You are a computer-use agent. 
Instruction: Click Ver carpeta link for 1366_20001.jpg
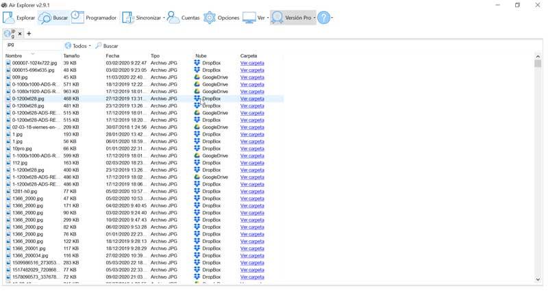pos(252,249)
